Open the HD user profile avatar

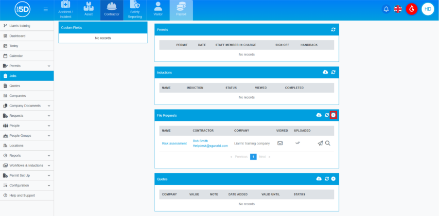[427, 9]
